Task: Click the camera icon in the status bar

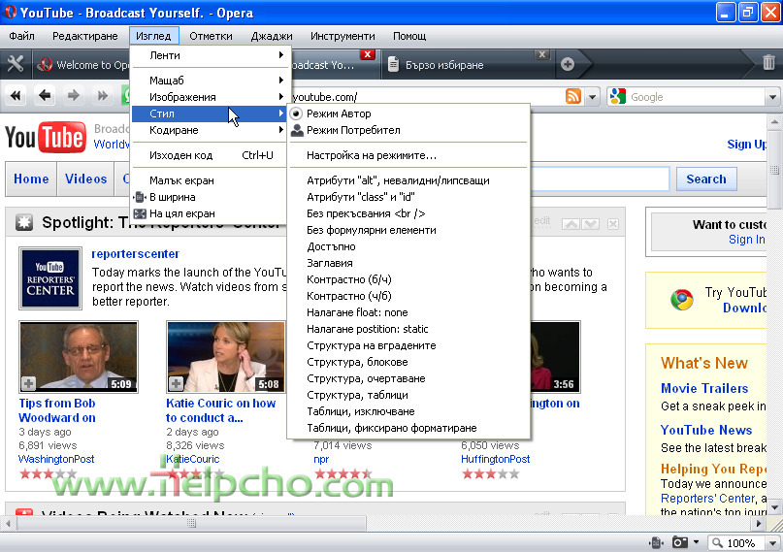Action: point(679,542)
